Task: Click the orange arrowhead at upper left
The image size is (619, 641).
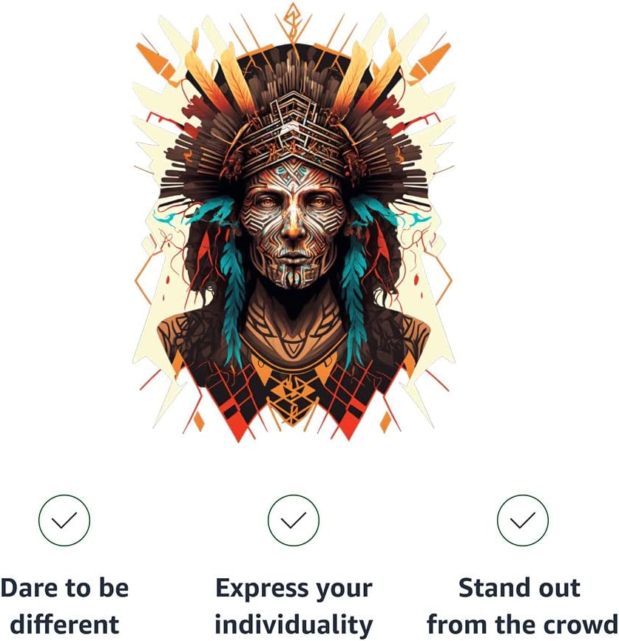Action: (158, 61)
